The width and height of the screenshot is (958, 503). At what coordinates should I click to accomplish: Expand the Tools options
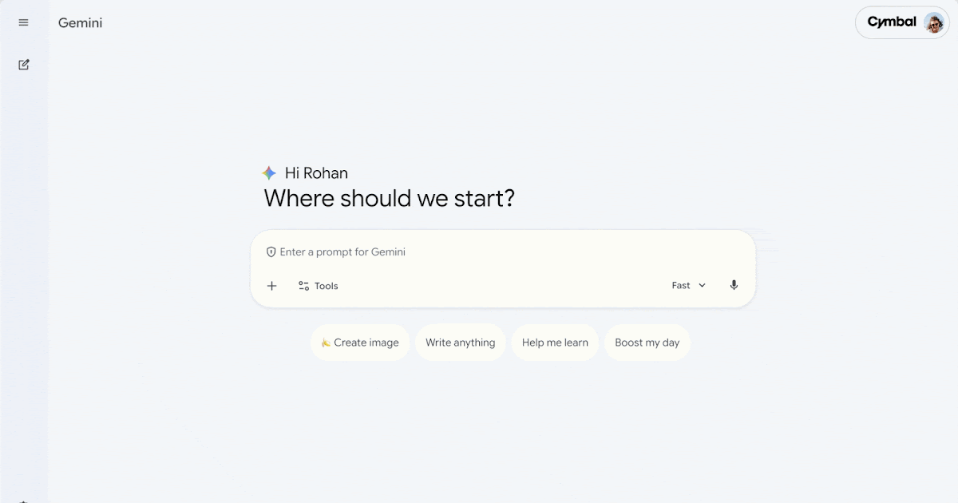pyautogui.click(x=318, y=285)
